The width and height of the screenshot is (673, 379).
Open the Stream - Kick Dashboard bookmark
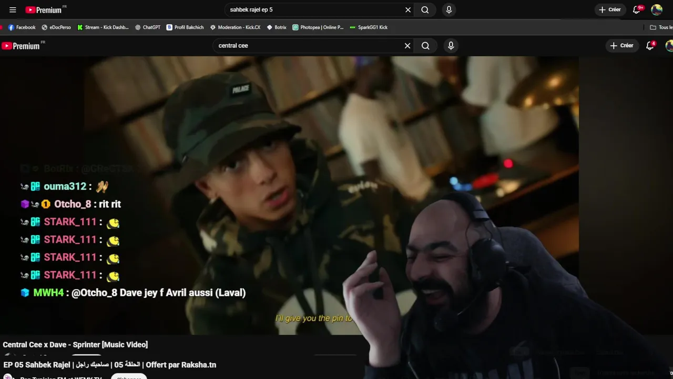point(103,27)
